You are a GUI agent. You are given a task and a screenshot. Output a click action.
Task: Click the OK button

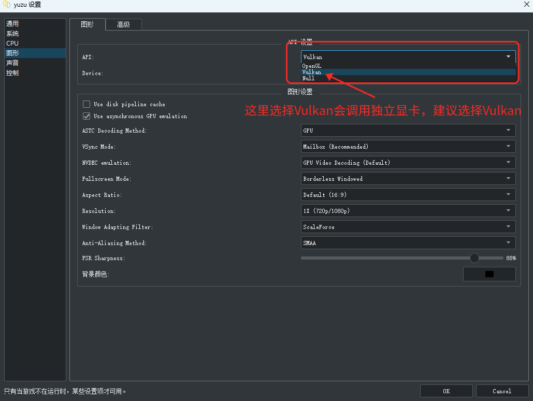[x=446, y=391]
